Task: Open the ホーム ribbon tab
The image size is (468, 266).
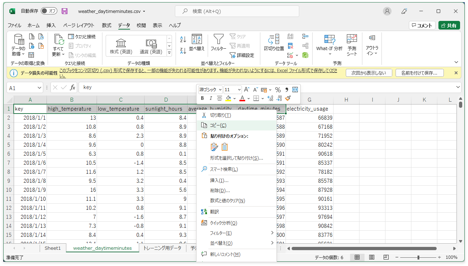Action: point(34,25)
